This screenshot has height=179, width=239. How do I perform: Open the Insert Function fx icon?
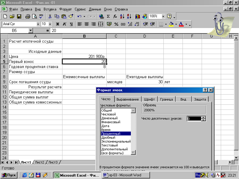(x=115, y=16)
